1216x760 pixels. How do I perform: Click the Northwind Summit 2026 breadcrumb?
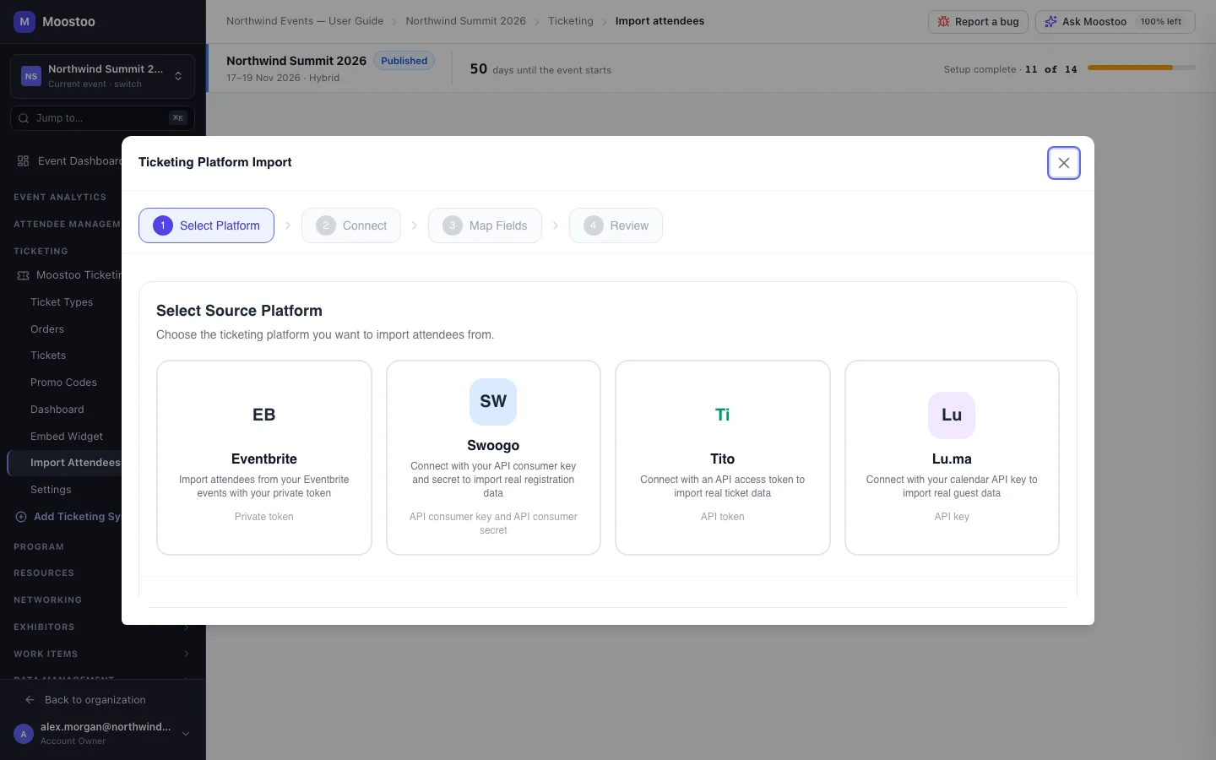pos(465,21)
